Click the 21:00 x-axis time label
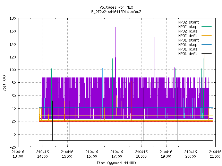The width and height of the screenshot is (222, 166). click(x=215, y=156)
